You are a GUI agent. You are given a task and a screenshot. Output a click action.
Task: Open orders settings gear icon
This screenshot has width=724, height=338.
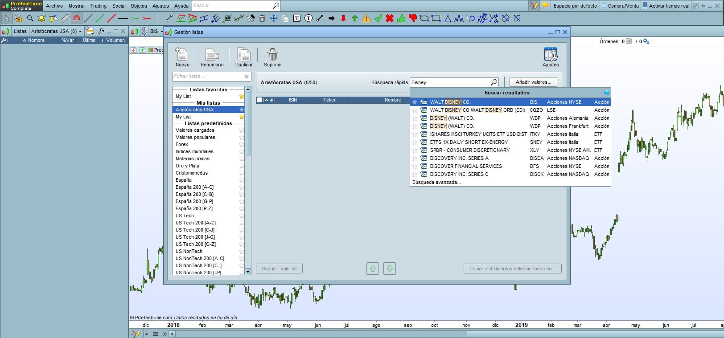coord(646,41)
